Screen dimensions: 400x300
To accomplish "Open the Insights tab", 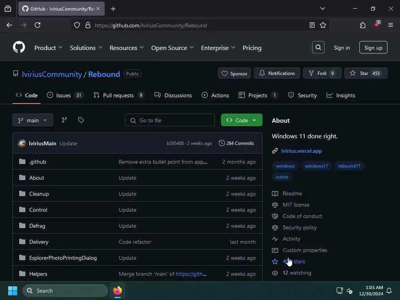I will pyautogui.click(x=341, y=95).
